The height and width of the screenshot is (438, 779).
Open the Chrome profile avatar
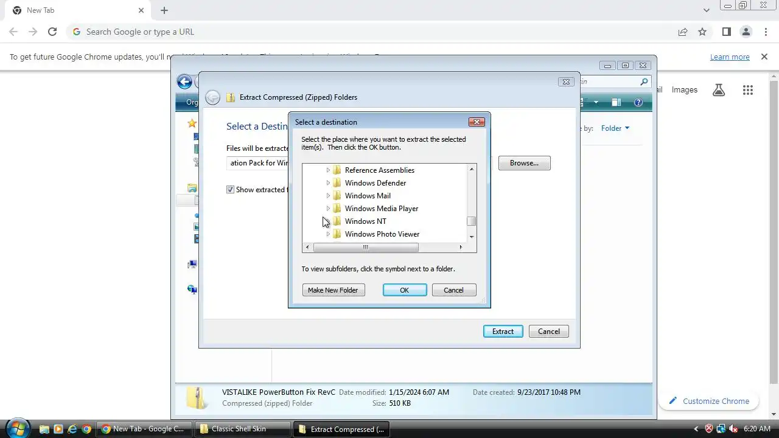[746, 32]
